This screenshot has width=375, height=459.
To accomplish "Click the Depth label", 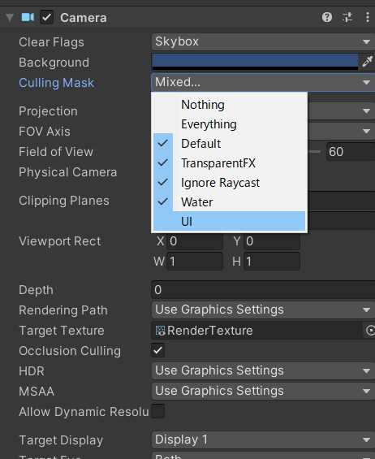I will tap(36, 290).
